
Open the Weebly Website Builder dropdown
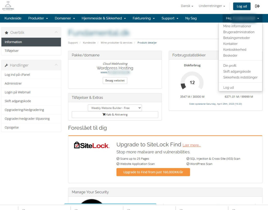pyautogui.click(x=115, y=108)
